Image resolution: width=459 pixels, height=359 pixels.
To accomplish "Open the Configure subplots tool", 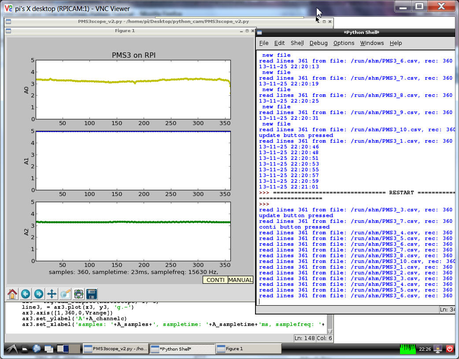I will click(x=78, y=294).
